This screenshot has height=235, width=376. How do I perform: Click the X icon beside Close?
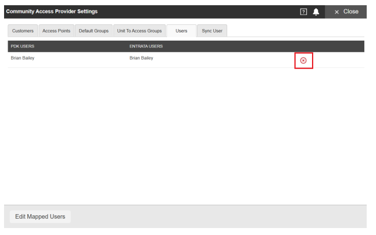click(x=336, y=12)
